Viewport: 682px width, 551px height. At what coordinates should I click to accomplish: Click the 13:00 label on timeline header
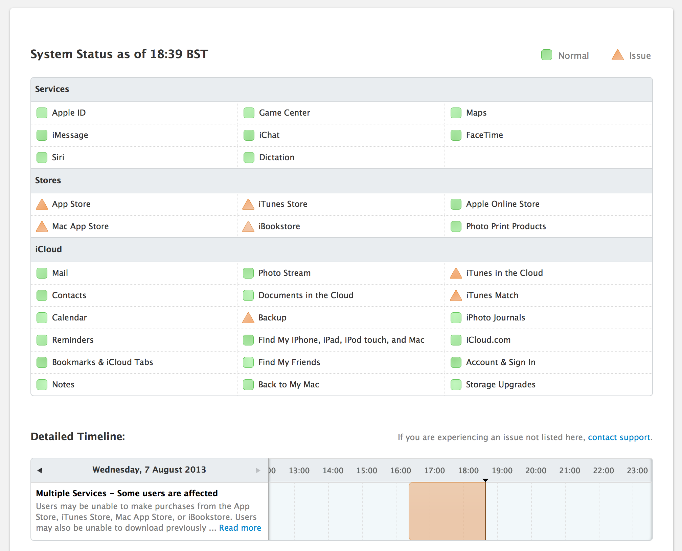[x=299, y=471]
